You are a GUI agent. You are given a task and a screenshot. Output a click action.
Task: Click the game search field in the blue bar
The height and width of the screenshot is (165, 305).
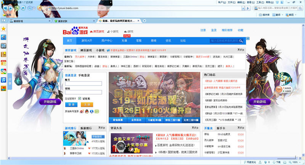tap(225, 41)
